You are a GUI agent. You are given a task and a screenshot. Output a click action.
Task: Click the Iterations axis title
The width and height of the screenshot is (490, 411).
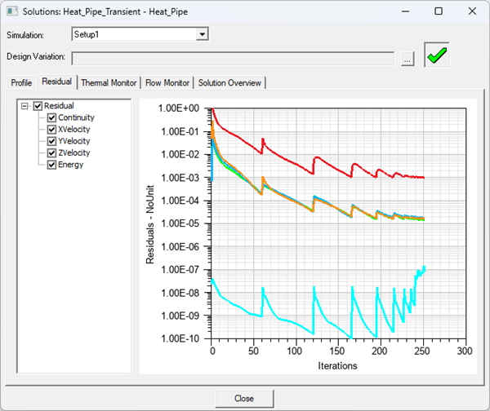pos(337,365)
